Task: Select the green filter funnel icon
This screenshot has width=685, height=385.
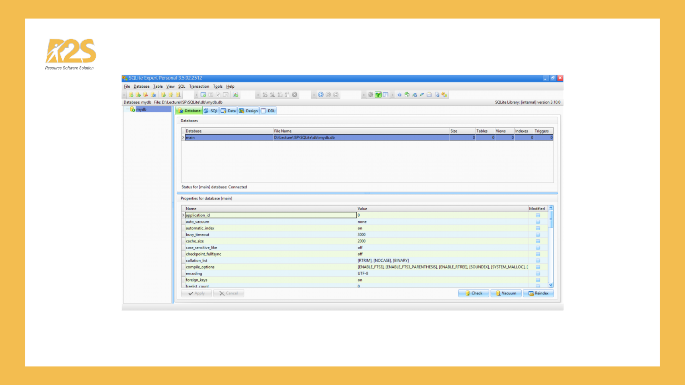Action: (x=378, y=94)
